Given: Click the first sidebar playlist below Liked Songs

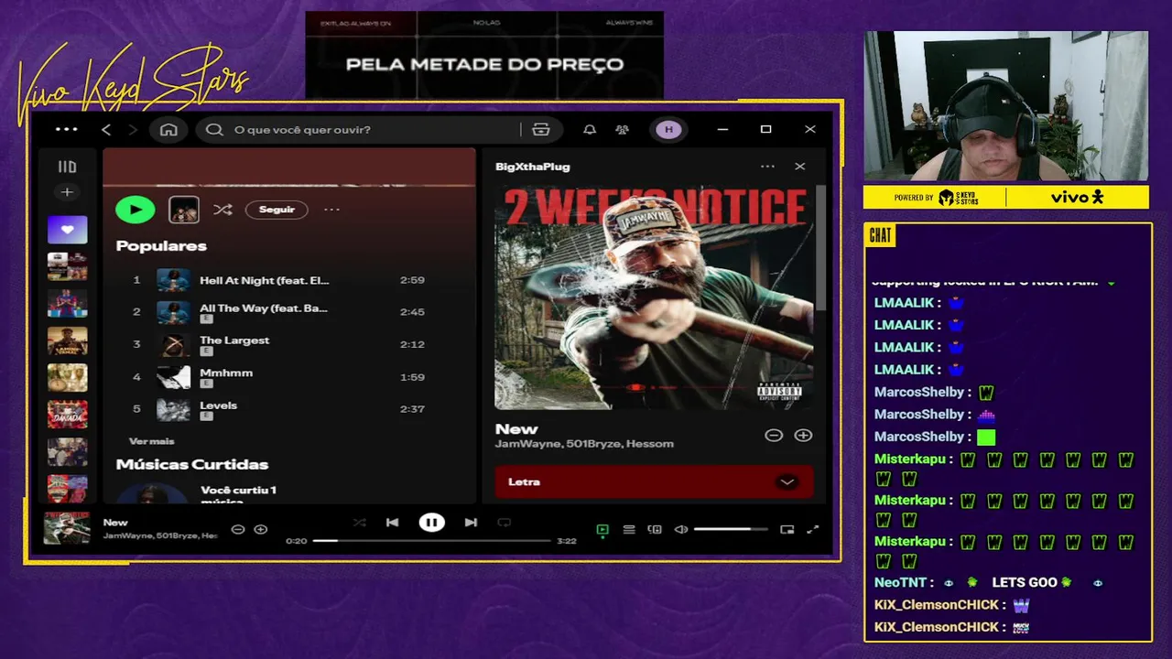Looking at the screenshot, I should tap(68, 266).
